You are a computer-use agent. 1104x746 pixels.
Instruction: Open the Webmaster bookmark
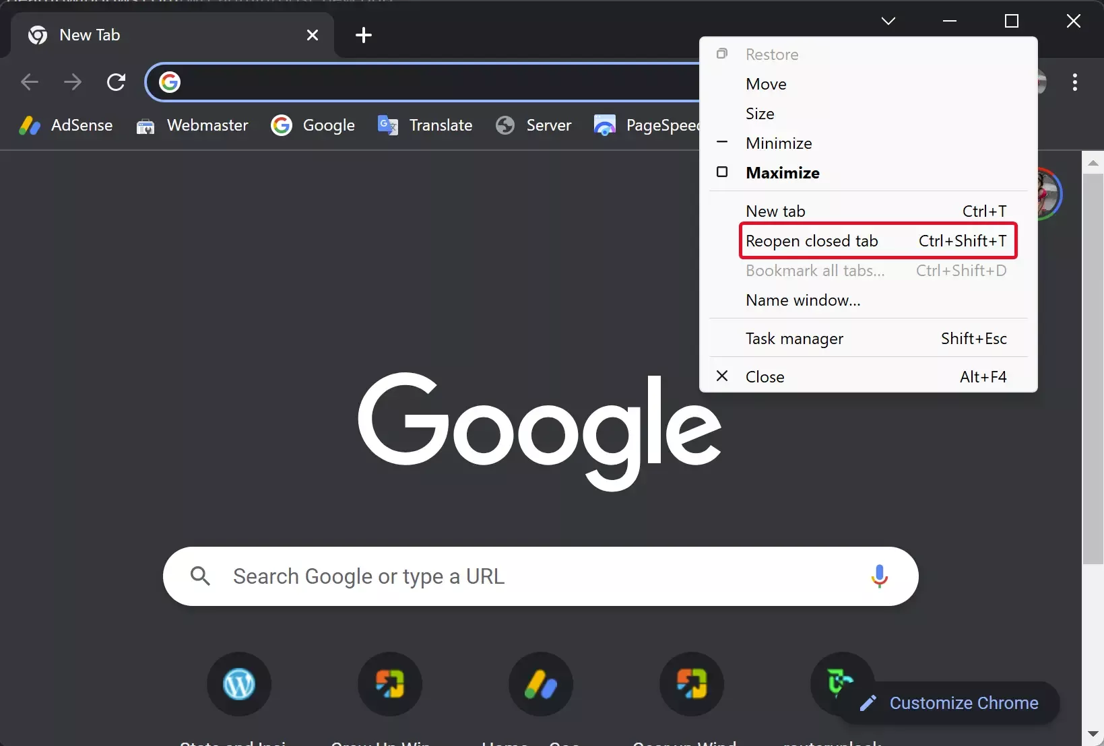point(192,125)
